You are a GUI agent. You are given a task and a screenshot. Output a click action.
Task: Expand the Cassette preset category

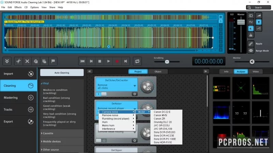point(62,133)
